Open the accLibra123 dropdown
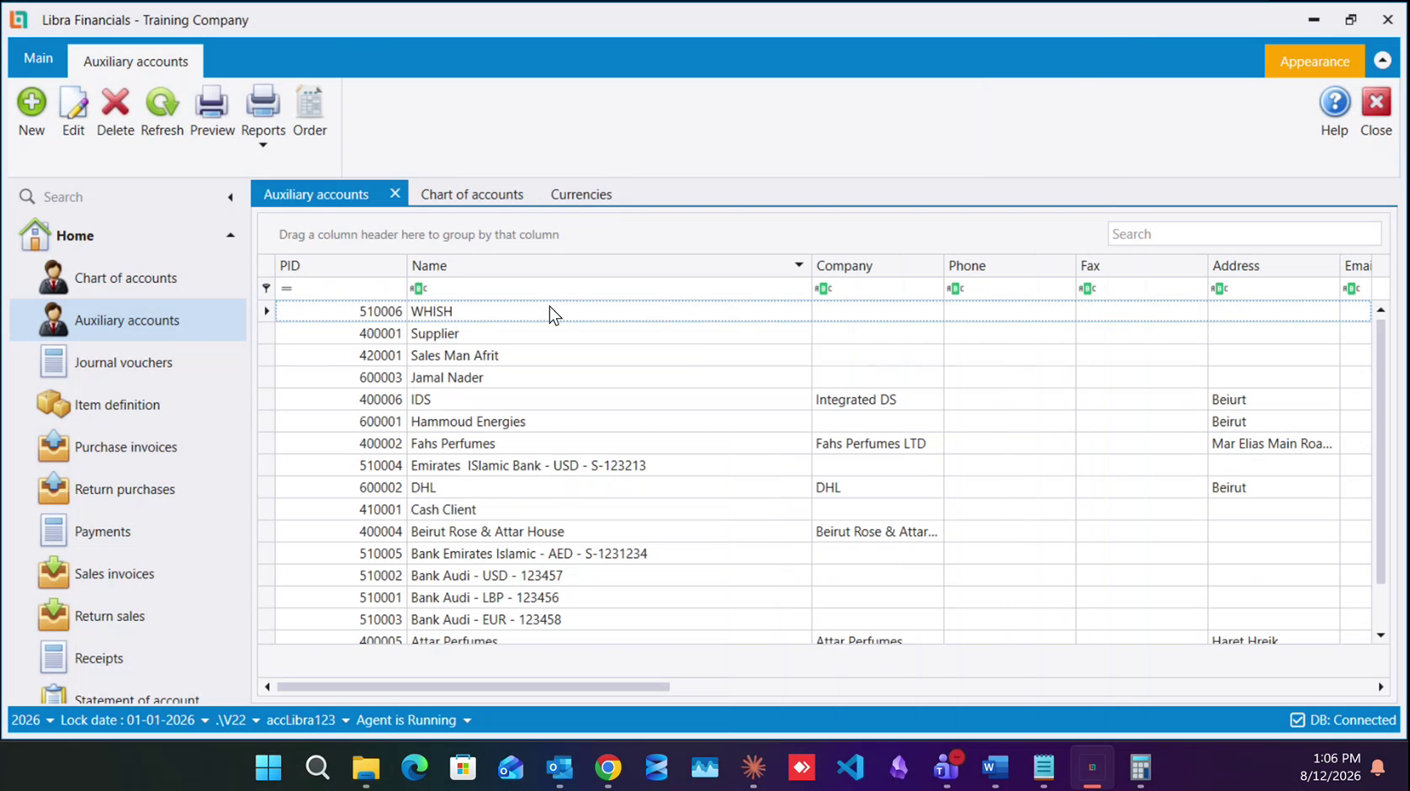 tap(345, 721)
